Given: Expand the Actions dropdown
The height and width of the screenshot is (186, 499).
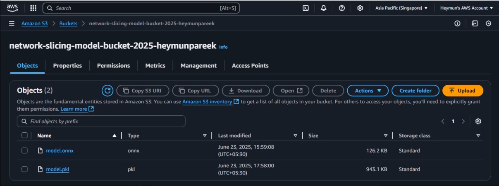Looking at the screenshot, I should point(368,91).
